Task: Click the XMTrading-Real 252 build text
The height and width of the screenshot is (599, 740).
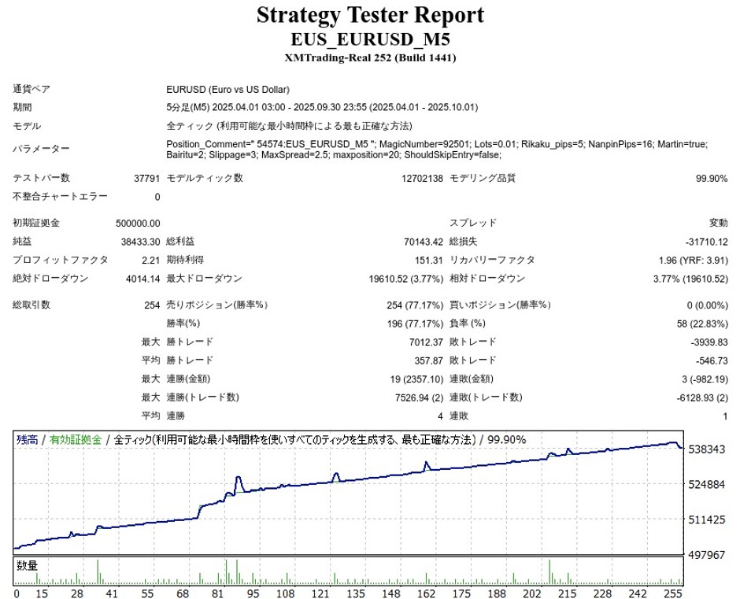Action: click(370, 58)
